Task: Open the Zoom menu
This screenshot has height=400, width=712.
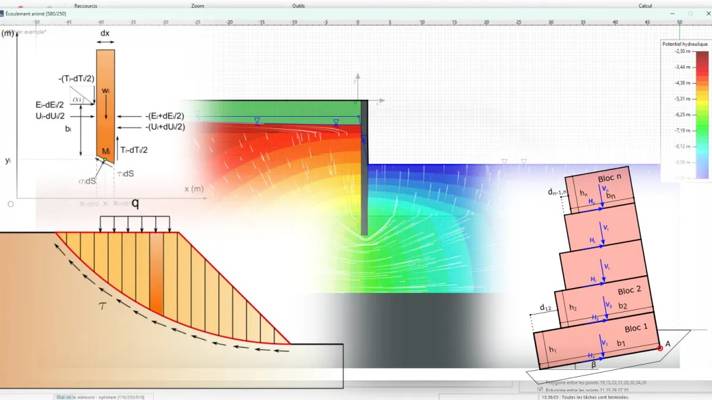Action: [197, 6]
